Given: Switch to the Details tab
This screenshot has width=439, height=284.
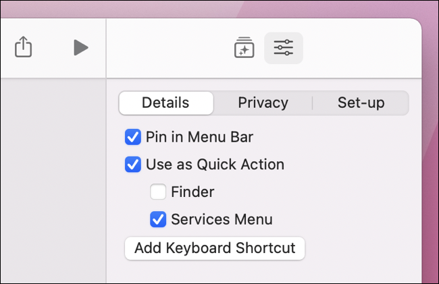Looking at the screenshot, I should [x=165, y=103].
